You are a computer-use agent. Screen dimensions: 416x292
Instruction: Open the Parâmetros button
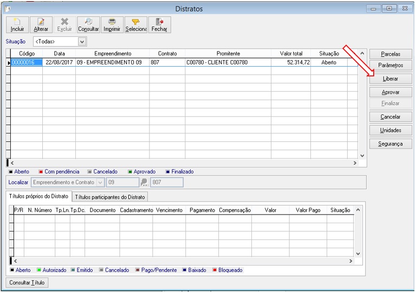[391, 65]
